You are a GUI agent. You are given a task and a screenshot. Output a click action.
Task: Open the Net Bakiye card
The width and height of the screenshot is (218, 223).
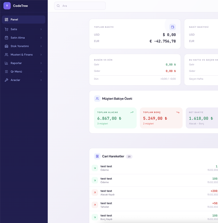(x=202, y=118)
